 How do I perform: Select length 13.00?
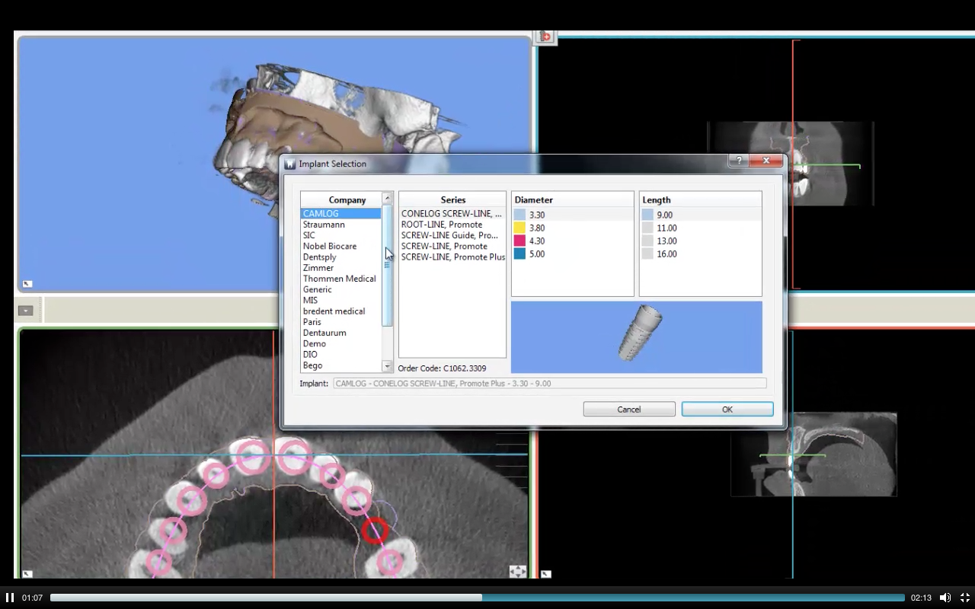pyautogui.click(x=701, y=241)
